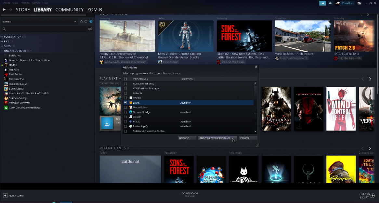Open the GAMES filter dropdown
Screen dimensions: 379x203
pyautogui.click(x=39, y=21)
